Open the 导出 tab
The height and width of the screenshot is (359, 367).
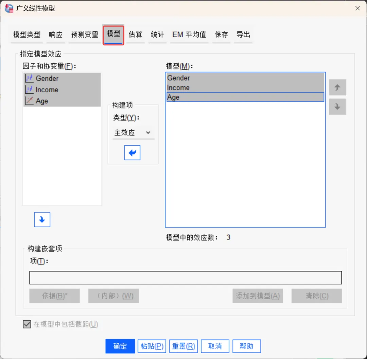[243, 35]
